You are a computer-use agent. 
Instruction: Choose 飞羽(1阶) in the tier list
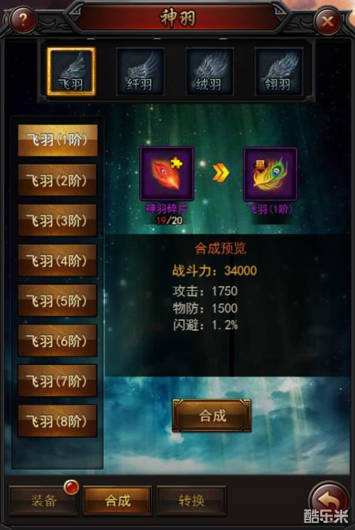tap(58, 140)
